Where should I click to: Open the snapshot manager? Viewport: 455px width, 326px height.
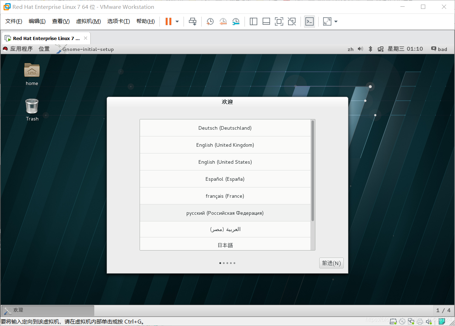[x=236, y=22]
